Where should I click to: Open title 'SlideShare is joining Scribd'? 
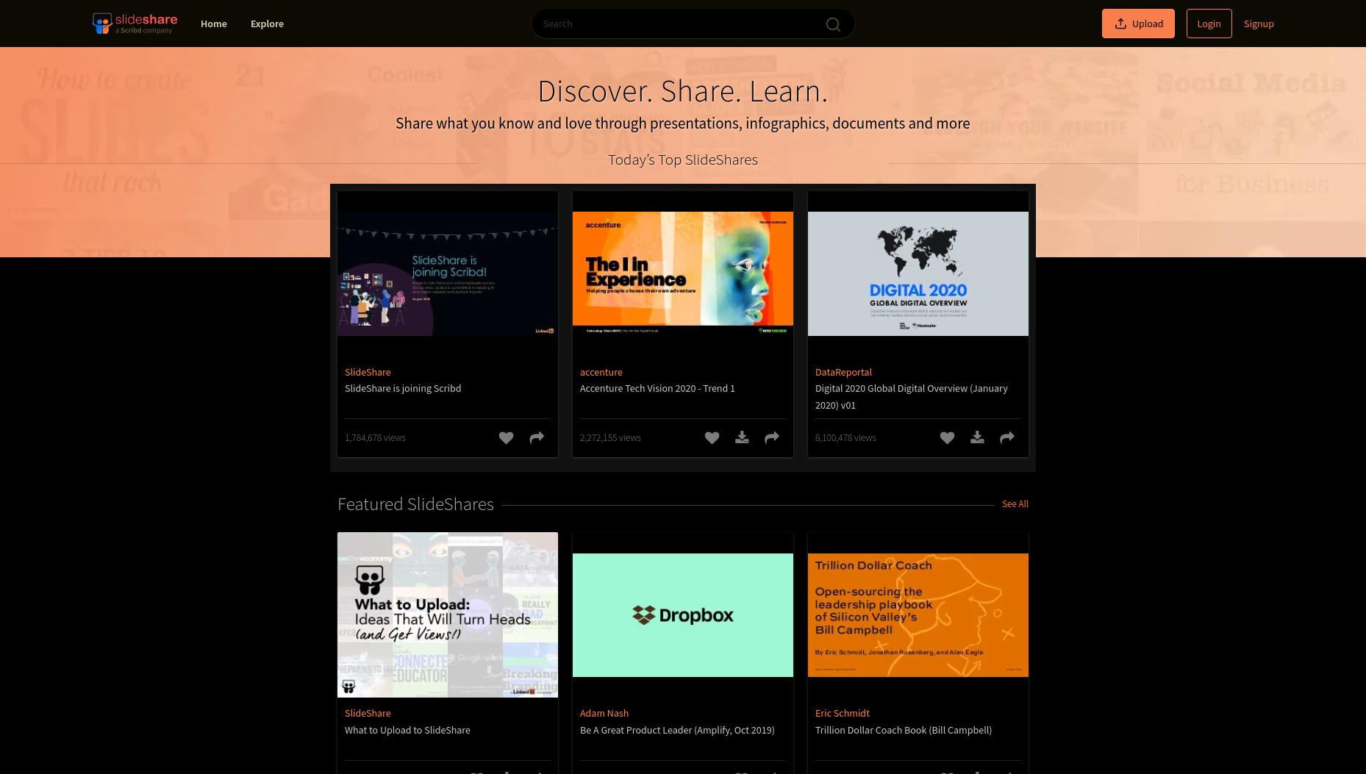point(403,388)
